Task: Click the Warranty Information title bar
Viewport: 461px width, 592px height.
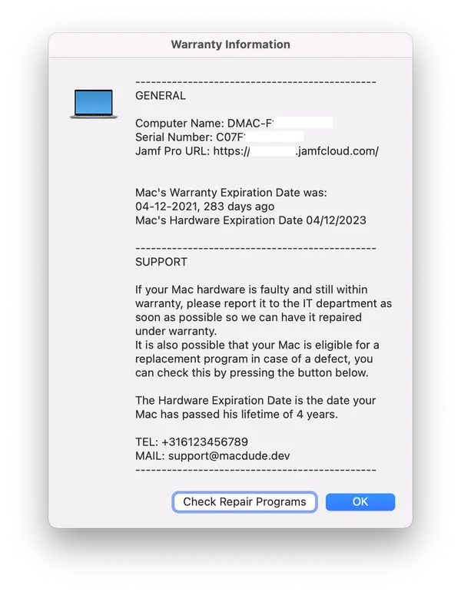Action: pos(230,45)
